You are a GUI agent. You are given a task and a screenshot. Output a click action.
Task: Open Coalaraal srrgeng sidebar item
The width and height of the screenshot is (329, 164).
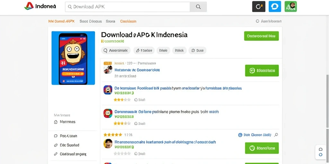click(70, 154)
